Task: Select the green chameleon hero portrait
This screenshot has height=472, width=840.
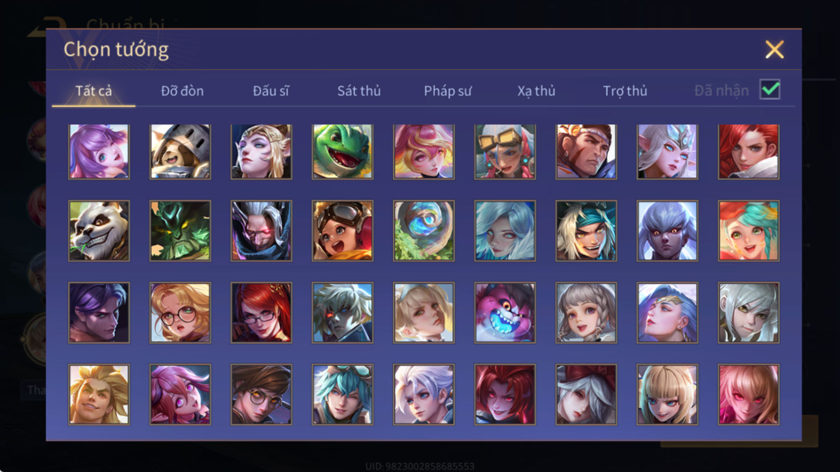Action: click(x=342, y=151)
